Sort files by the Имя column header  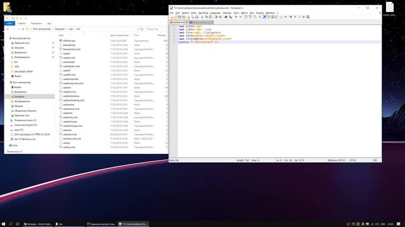point(61,35)
